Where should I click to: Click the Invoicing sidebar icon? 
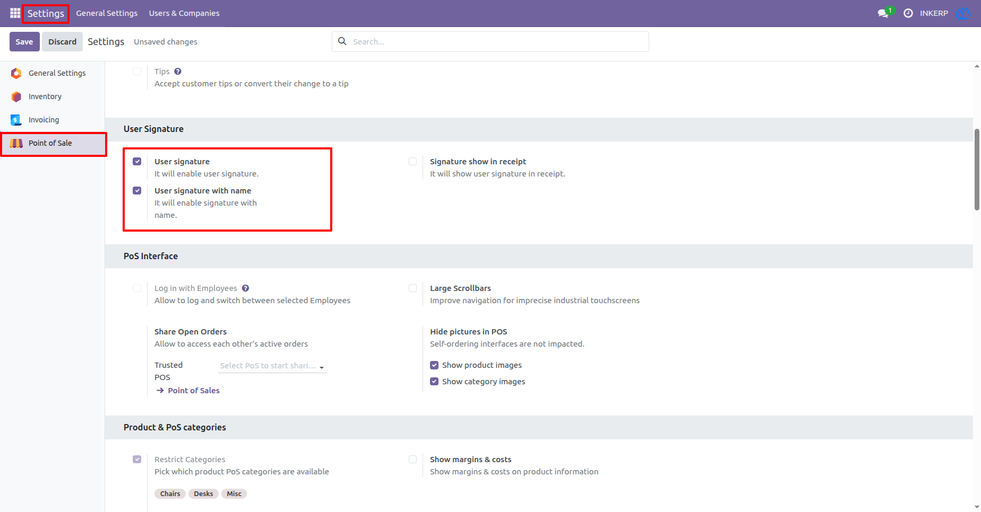(16, 120)
